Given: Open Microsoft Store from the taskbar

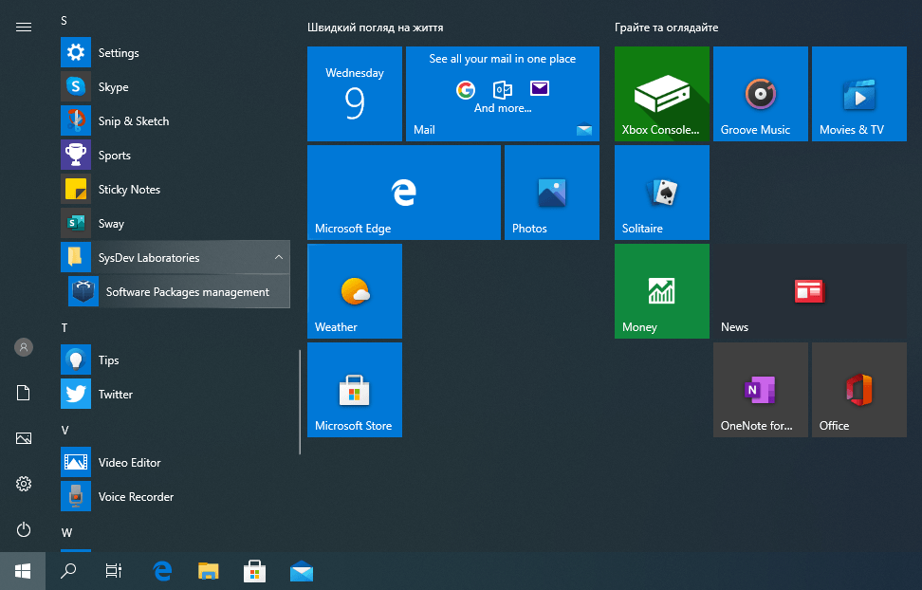Looking at the screenshot, I should [x=254, y=571].
